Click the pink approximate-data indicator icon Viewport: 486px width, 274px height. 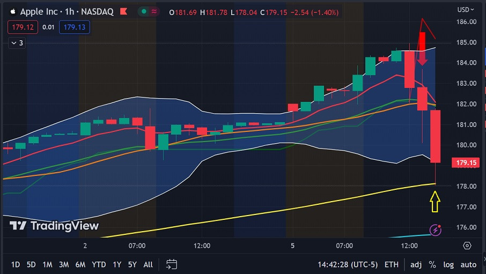tap(154, 12)
